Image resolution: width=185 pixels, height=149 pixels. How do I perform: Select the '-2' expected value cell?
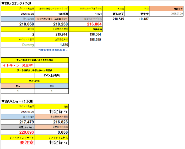point(18,34)
